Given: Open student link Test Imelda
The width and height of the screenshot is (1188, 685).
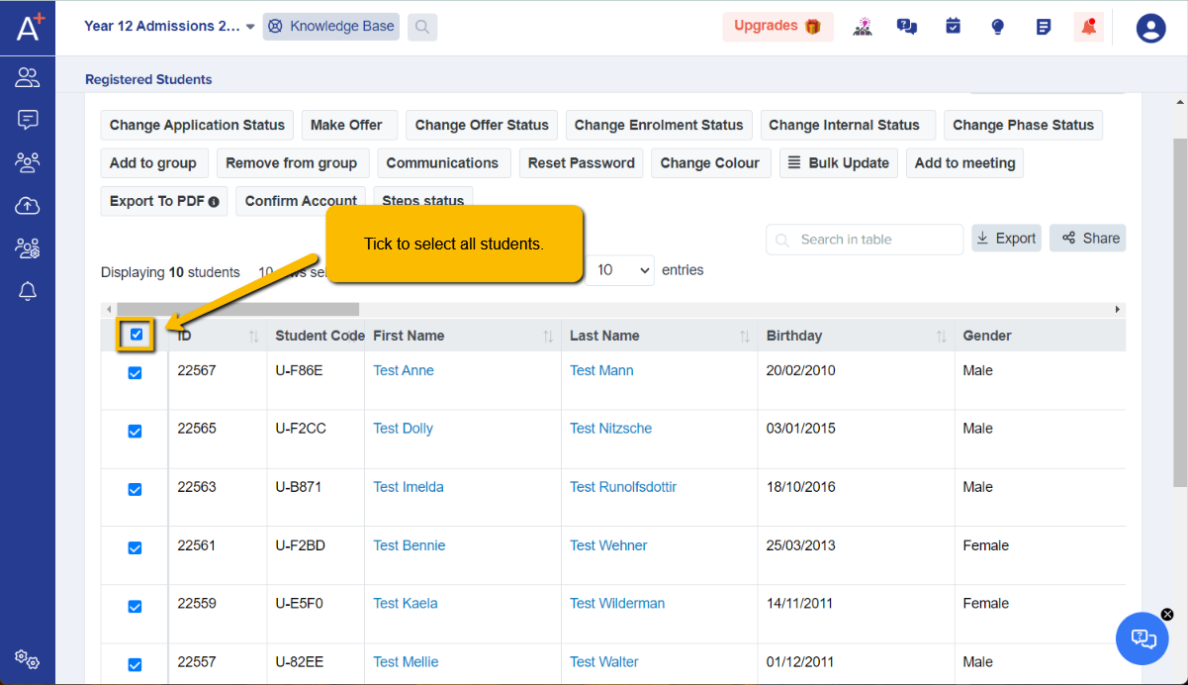Looking at the screenshot, I should tap(409, 487).
